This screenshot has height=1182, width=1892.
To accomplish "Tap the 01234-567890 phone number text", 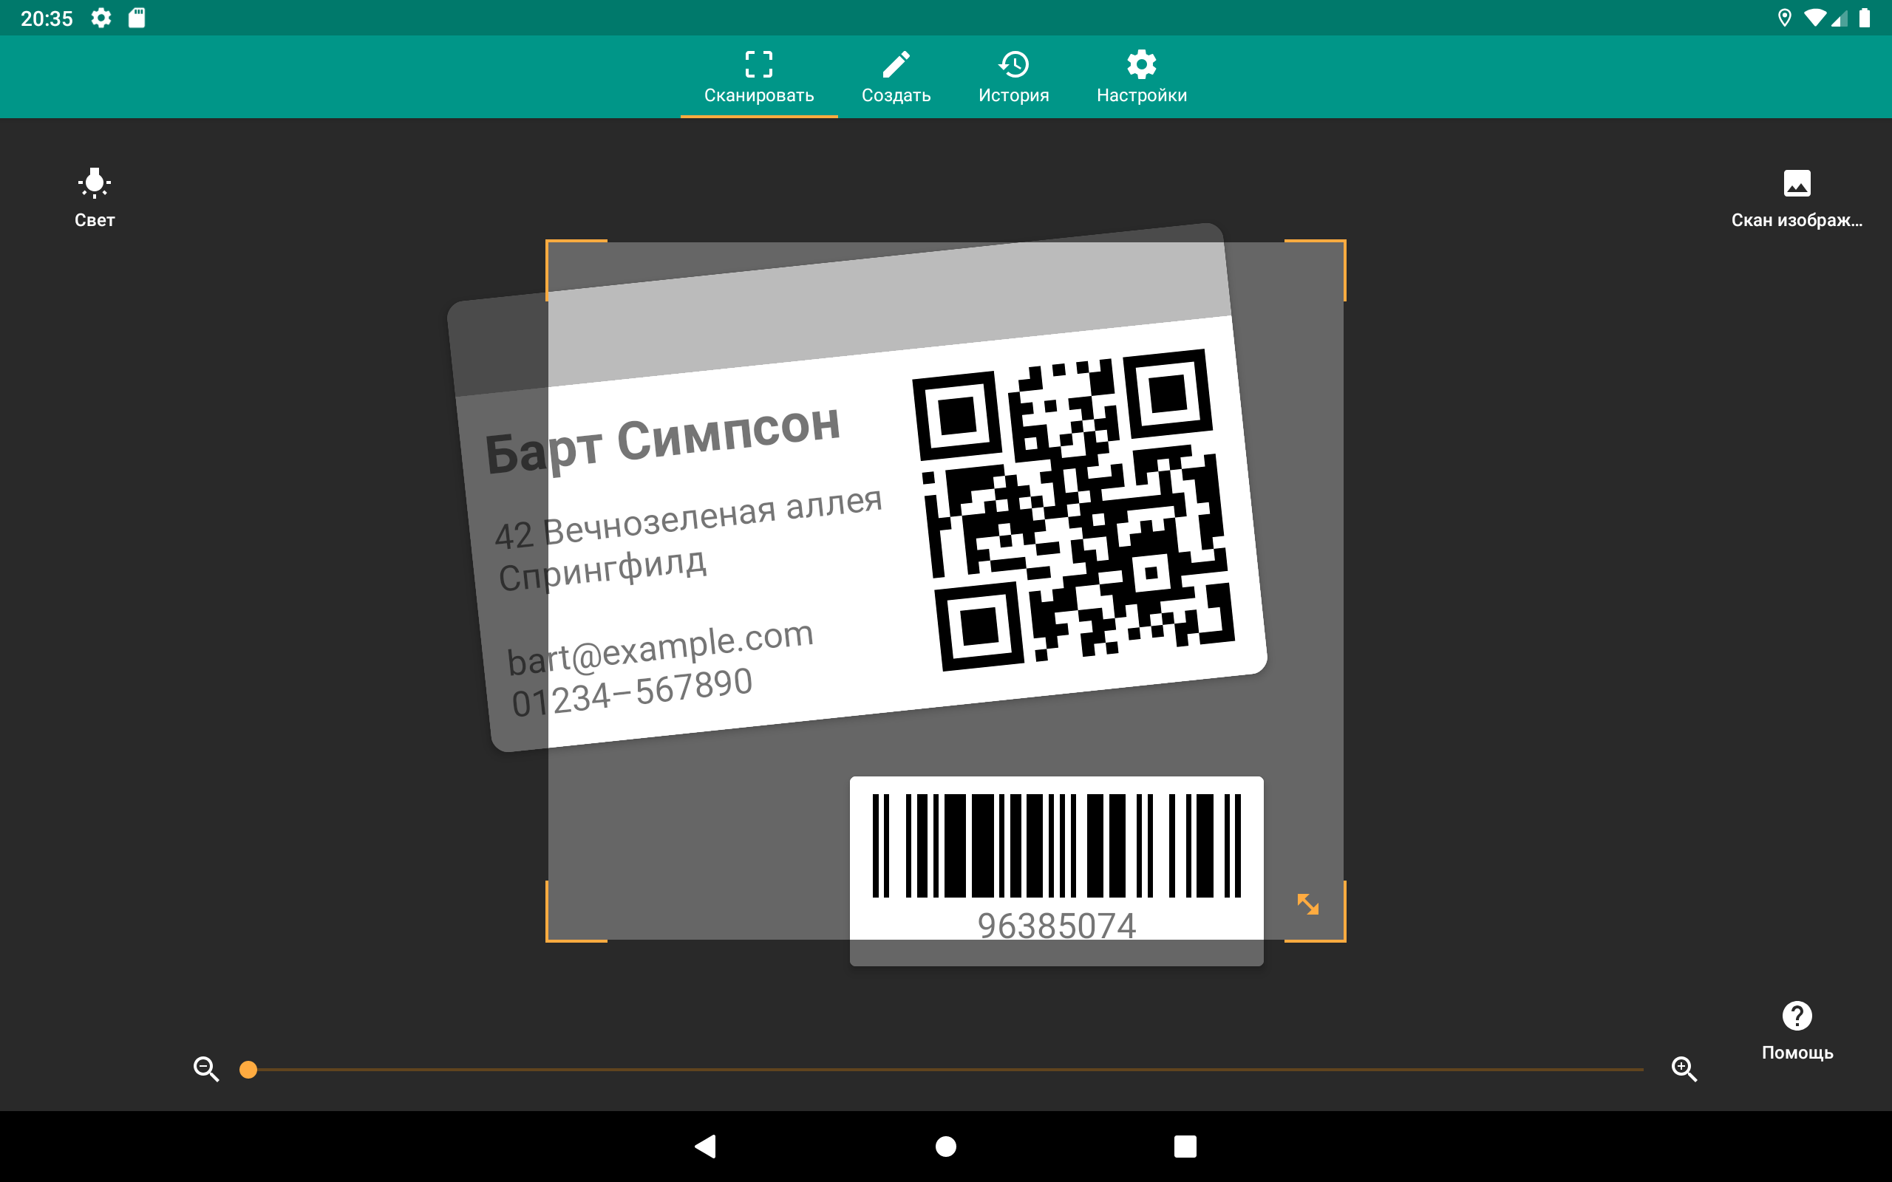I will click(x=632, y=692).
